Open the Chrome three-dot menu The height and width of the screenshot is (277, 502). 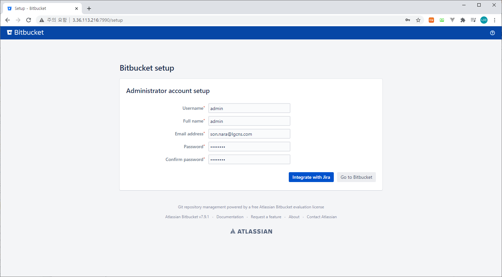pos(494,20)
